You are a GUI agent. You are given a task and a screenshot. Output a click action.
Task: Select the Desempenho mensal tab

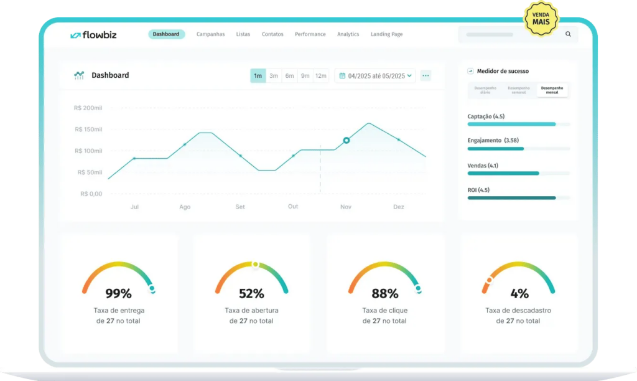coord(552,90)
